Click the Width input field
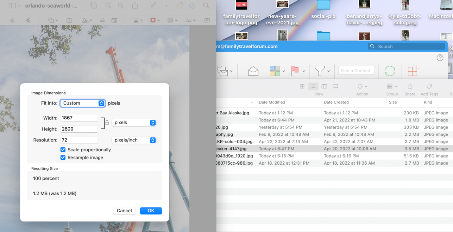 coord(79,118)
